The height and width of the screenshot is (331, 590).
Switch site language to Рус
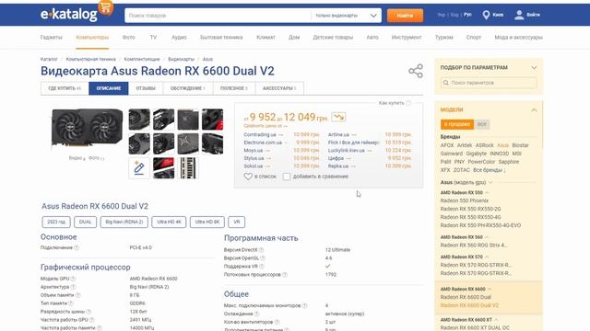(467, 15)
